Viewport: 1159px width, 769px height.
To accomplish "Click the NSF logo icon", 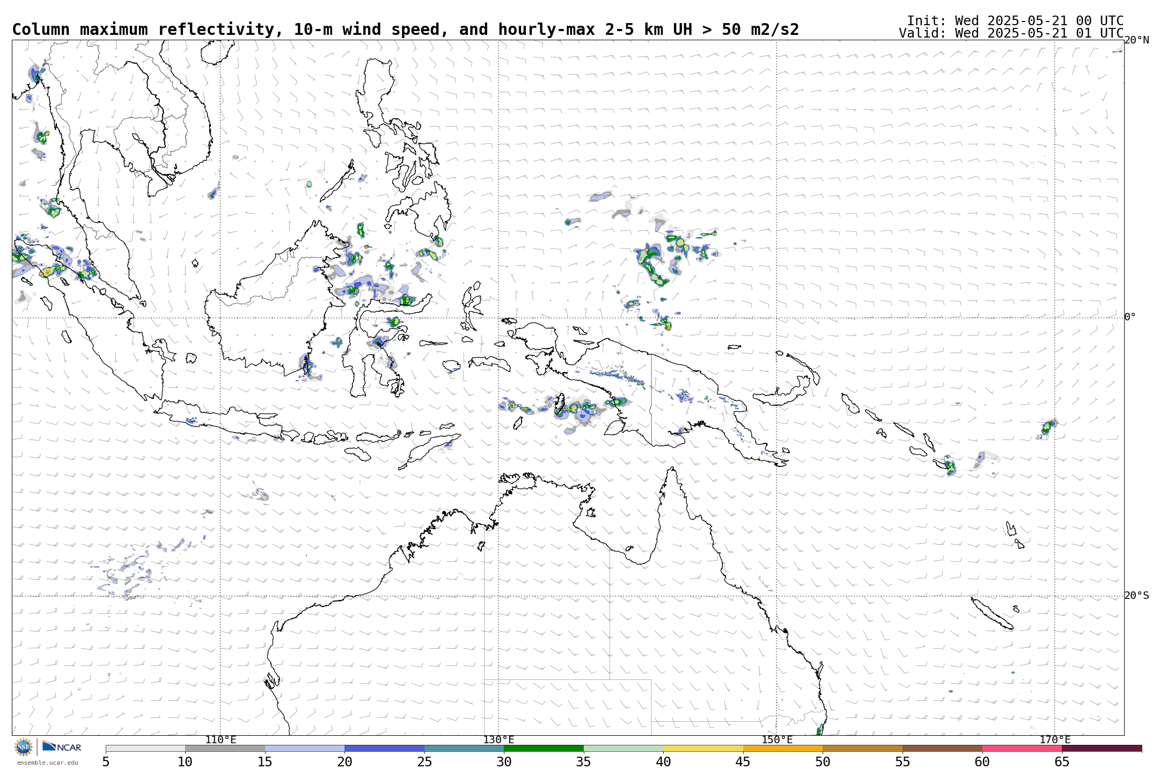I will [24, 747].
